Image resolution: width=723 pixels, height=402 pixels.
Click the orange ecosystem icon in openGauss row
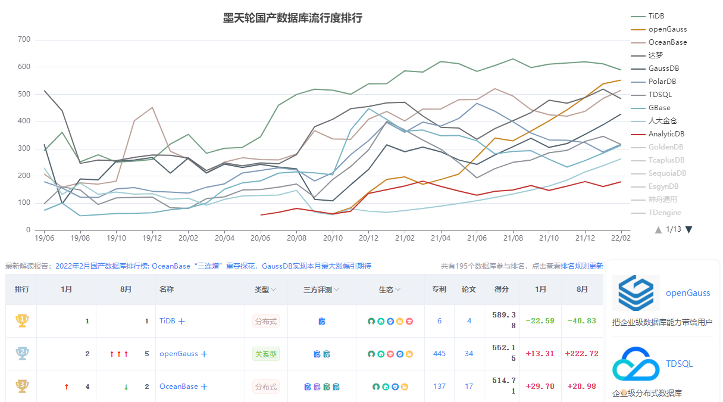click(409, 354)
